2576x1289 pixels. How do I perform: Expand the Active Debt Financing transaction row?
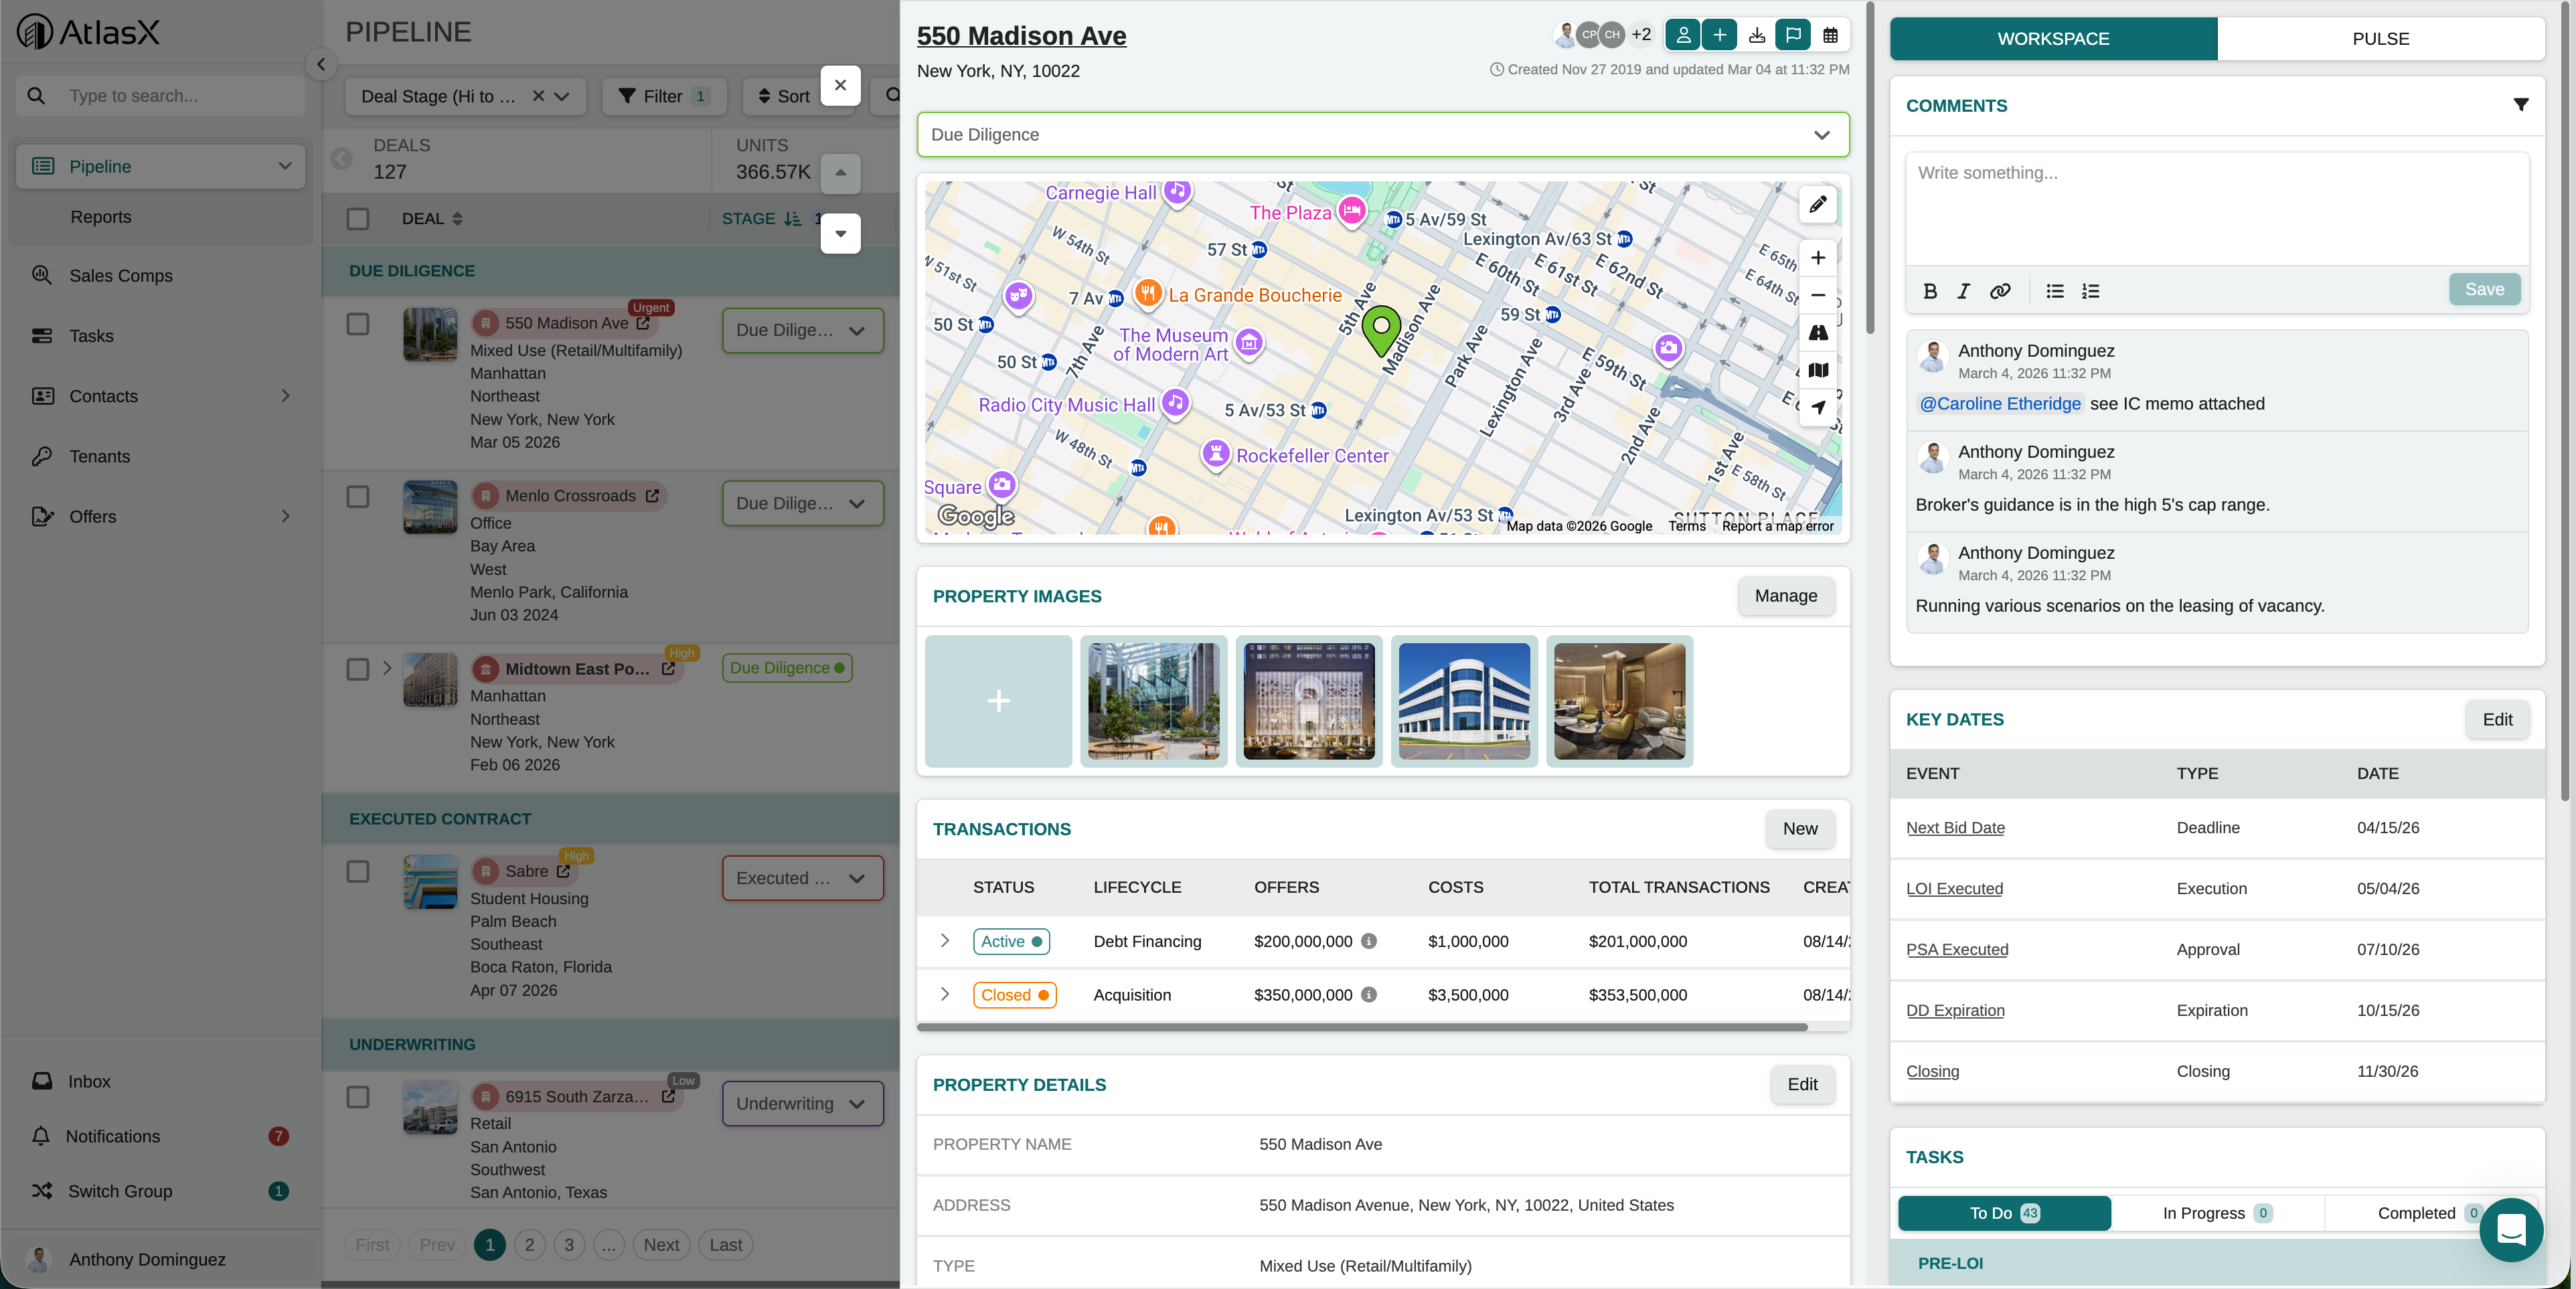click(944, 941)
